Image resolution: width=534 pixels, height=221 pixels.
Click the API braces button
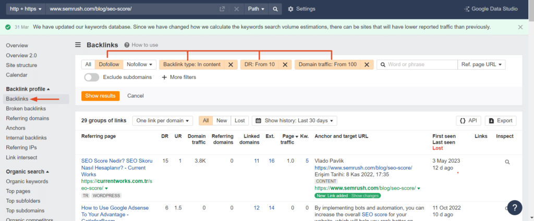point(468,121)
